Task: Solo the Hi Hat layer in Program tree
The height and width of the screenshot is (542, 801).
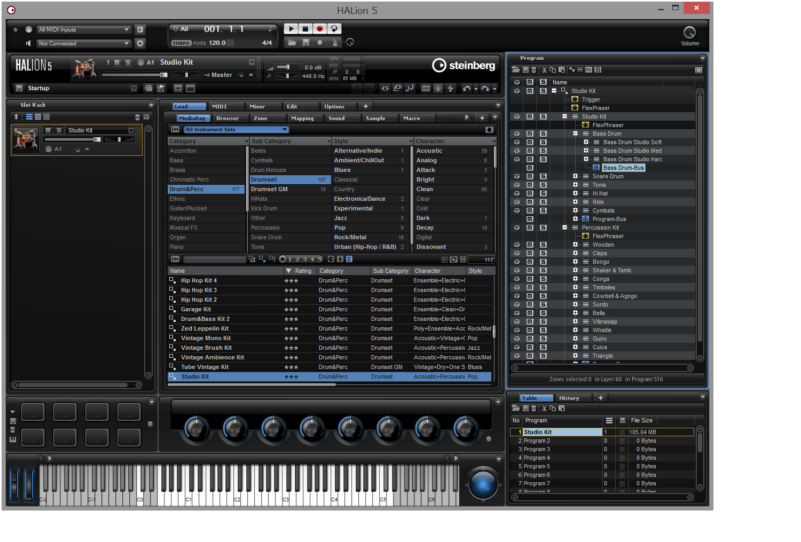Action: (x=543, y=193)
